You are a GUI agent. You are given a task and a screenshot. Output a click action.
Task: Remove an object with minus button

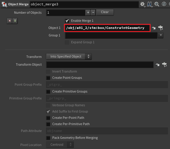[93, 13]
